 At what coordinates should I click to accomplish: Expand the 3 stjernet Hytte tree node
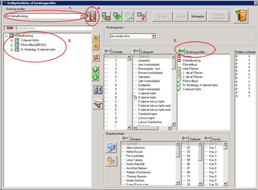(x=11, y=40)
